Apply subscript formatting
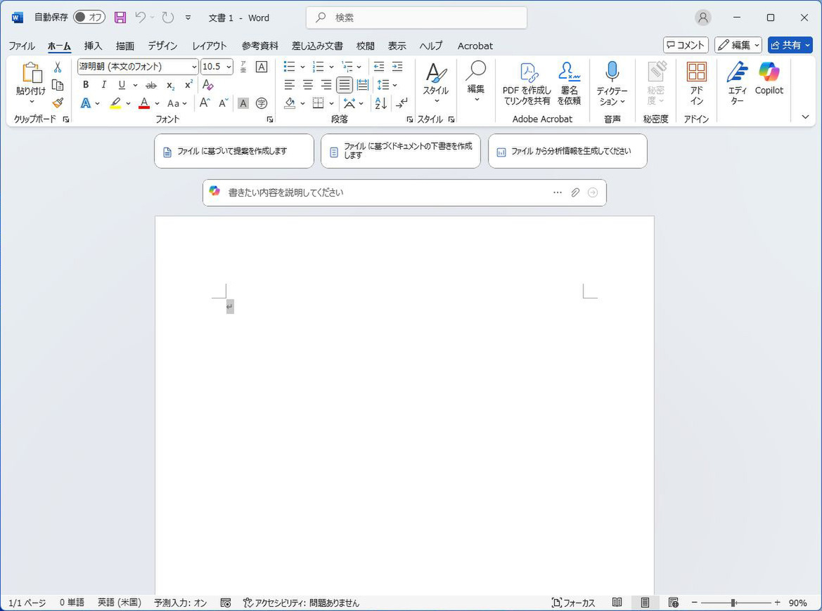 tap(170, 85)
